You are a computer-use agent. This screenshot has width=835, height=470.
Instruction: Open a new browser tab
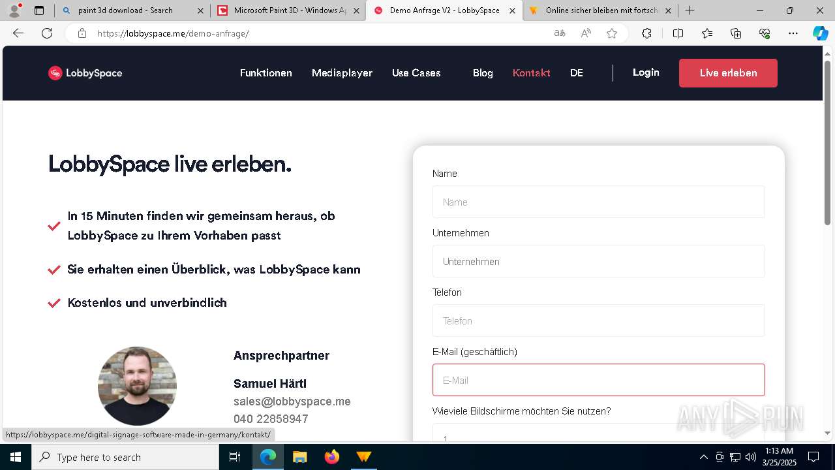point(690,10)
